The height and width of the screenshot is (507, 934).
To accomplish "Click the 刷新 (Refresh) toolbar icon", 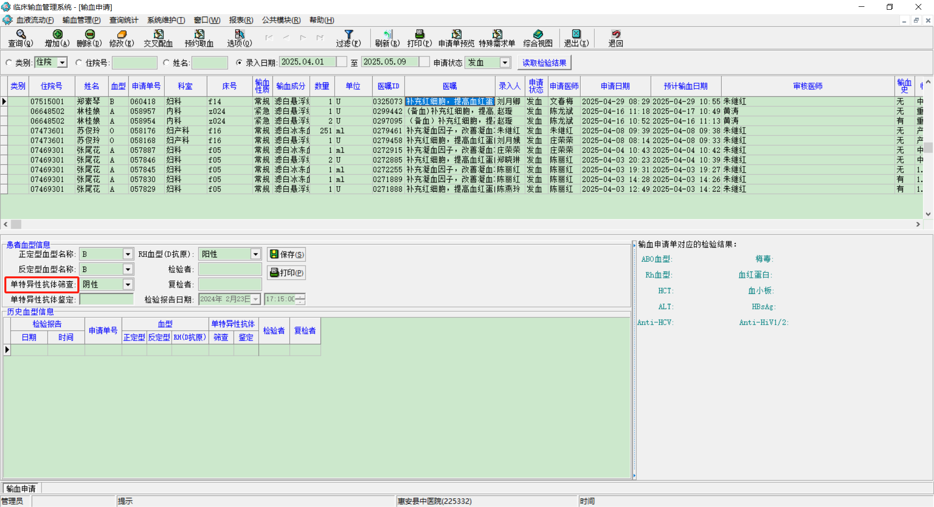I will [387, 35].
